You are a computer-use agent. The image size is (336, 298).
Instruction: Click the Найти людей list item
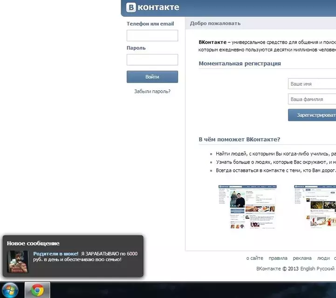[276, 154]
